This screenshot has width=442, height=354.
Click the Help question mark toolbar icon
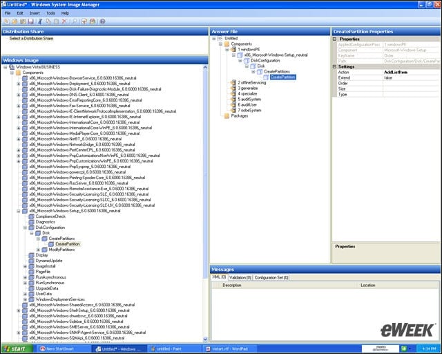point(102,21)
